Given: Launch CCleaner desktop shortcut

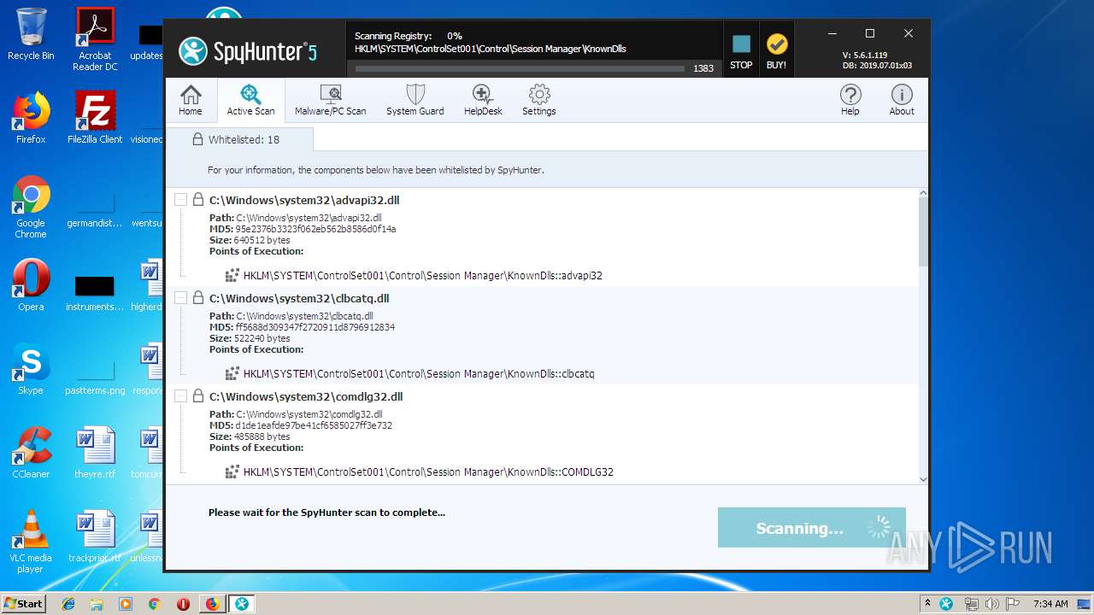Looking at the screenshot, I should [x=31, y=453].
